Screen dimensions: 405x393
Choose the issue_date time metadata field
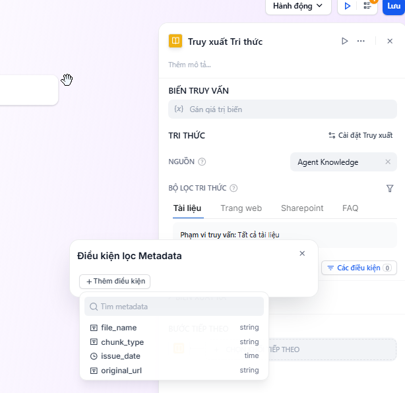(121, 356)
